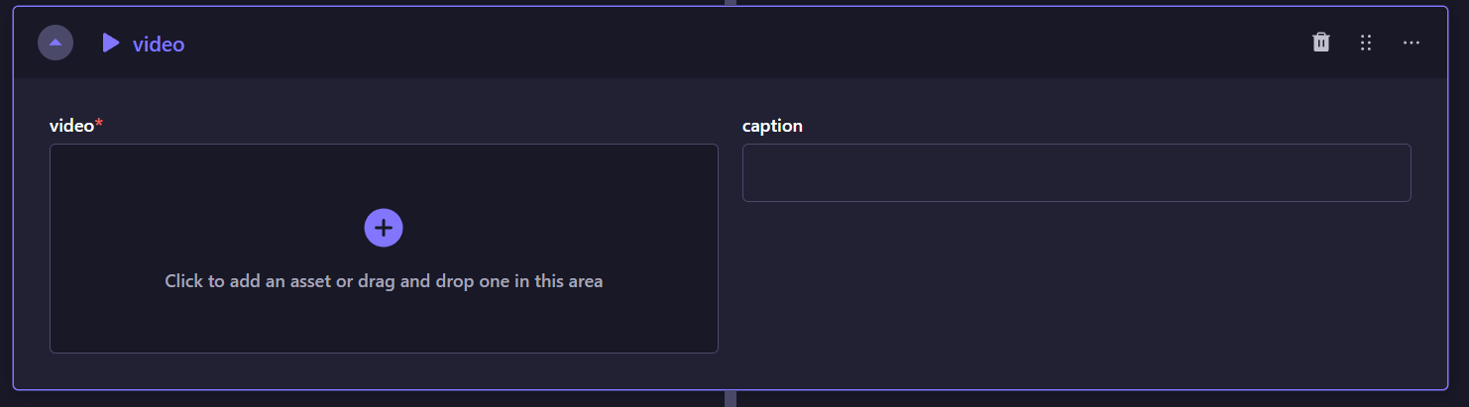The height and width of the screenshot is (407, 1469).
Task: Click the red required asterisk marker
Action: click(99, 125)
